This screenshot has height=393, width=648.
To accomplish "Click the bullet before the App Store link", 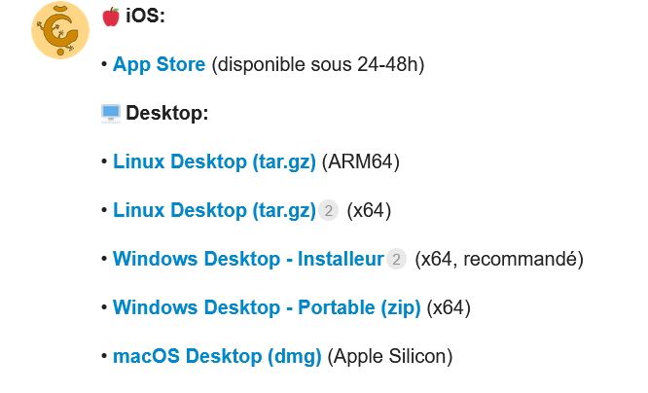I will pos(104,64).
